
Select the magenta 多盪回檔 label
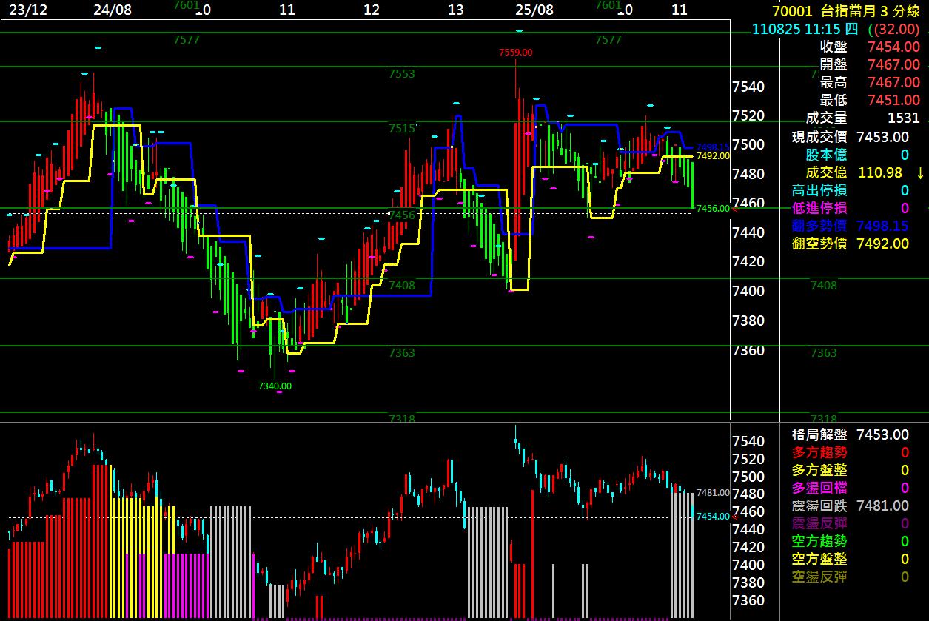click(x=819, y=488)
